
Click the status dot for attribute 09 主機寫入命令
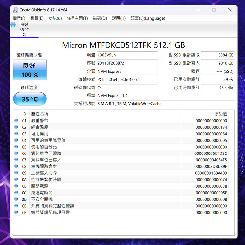(16, 173)
